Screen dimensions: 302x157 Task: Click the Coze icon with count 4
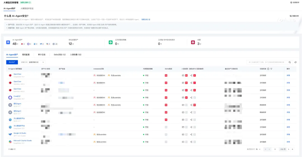click(x=28, y=44)
